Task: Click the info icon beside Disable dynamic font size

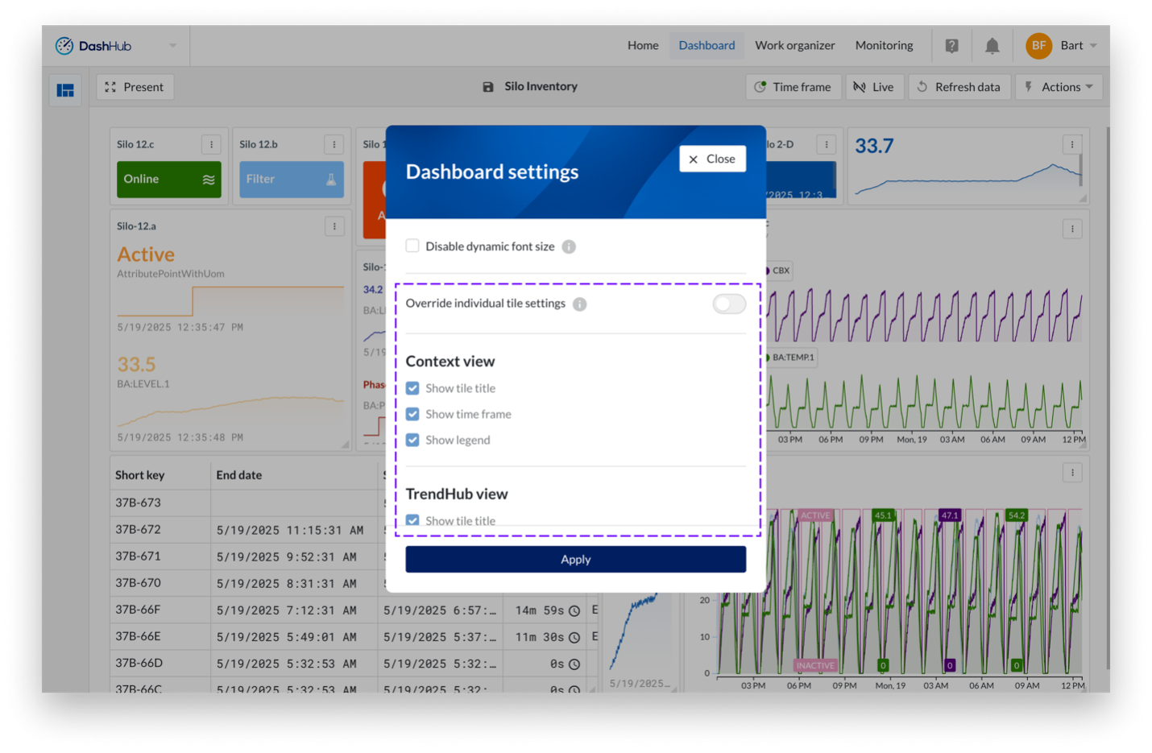Action: pos(569,246)
